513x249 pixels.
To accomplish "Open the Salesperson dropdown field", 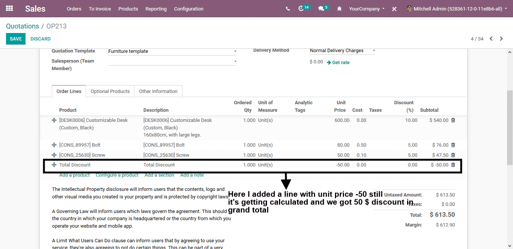I will (x=235, y=61).
